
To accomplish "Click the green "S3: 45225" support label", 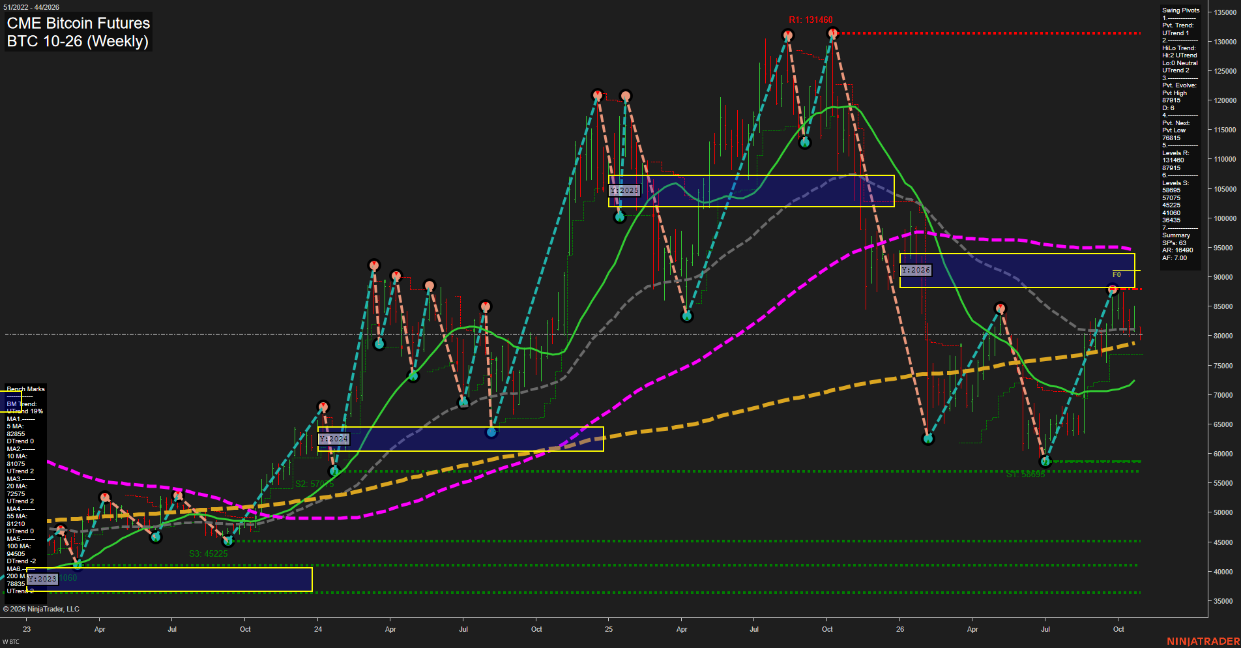I will pos(209,553).
